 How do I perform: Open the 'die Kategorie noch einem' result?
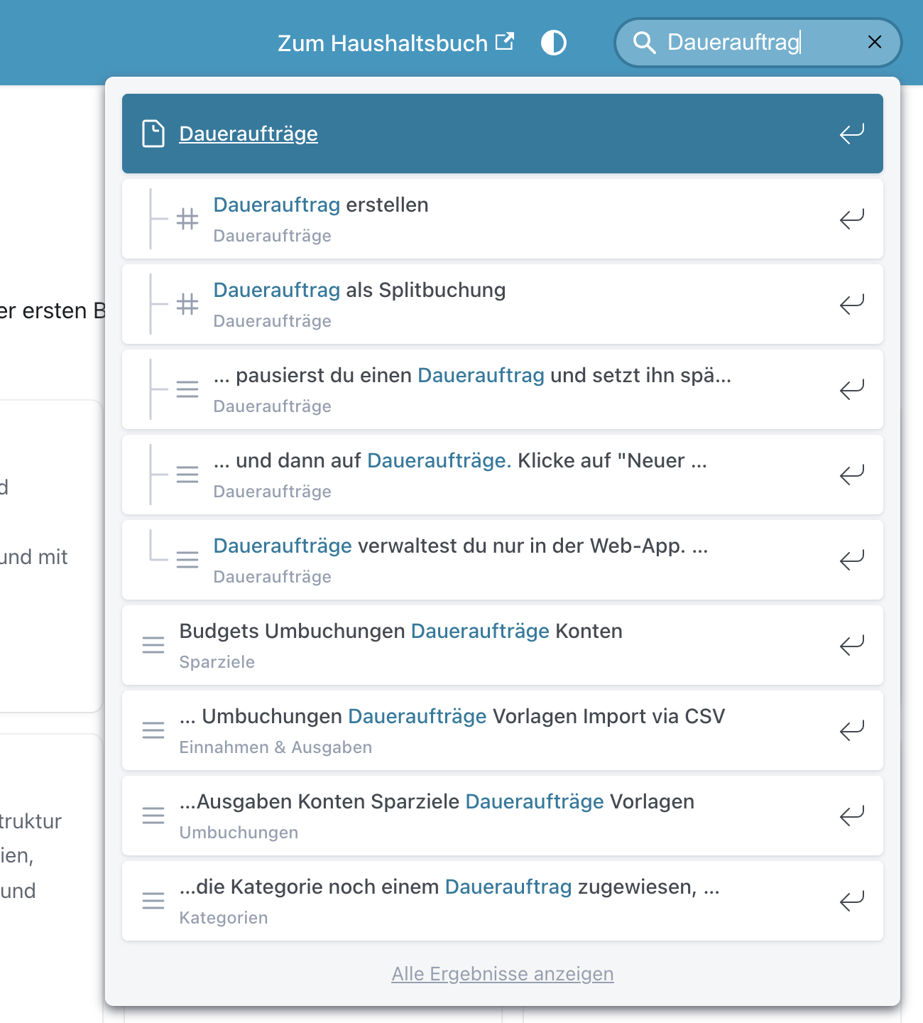[x=503, y=901]
